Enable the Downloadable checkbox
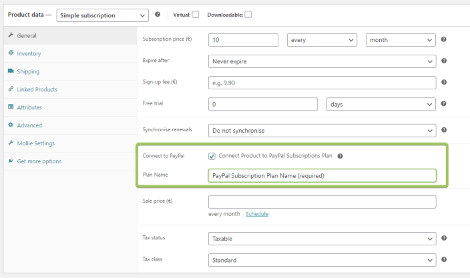The width and height of the screenshot is (470, 278). (x=248, y=15)
